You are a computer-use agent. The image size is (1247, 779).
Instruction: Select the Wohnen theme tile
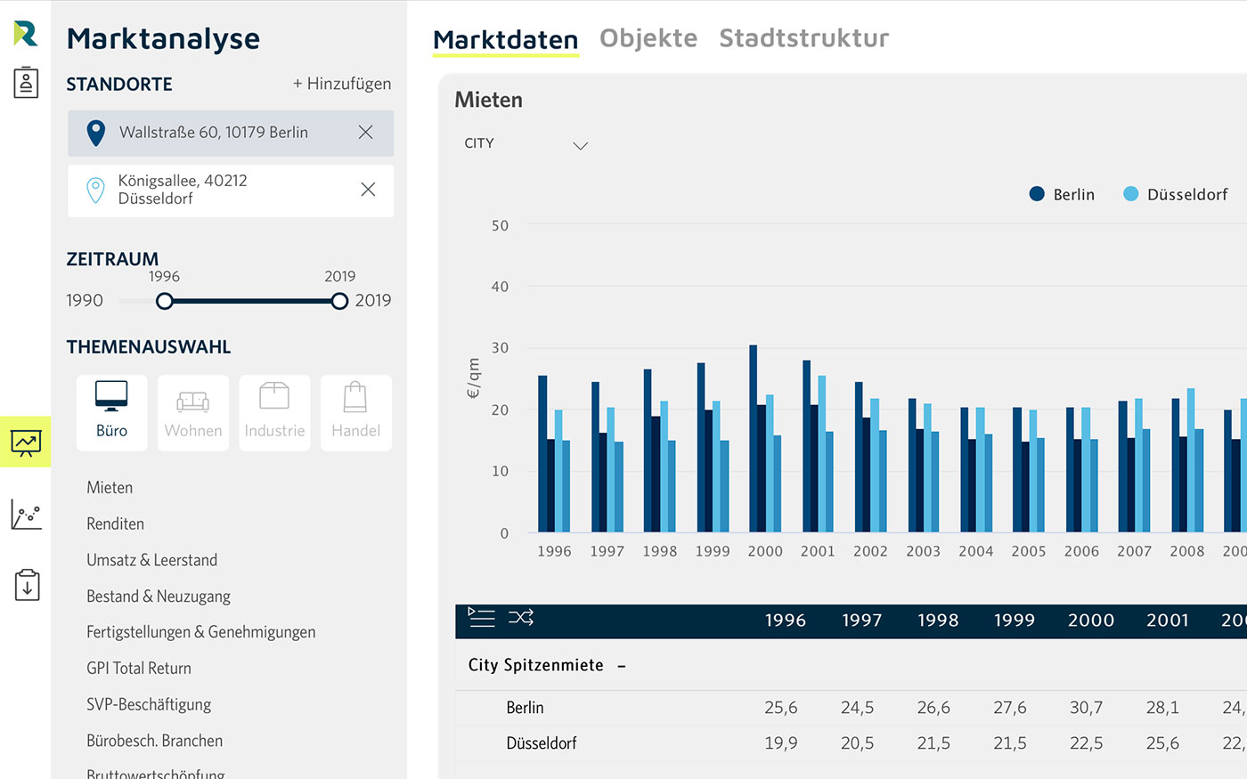point(193,412)
